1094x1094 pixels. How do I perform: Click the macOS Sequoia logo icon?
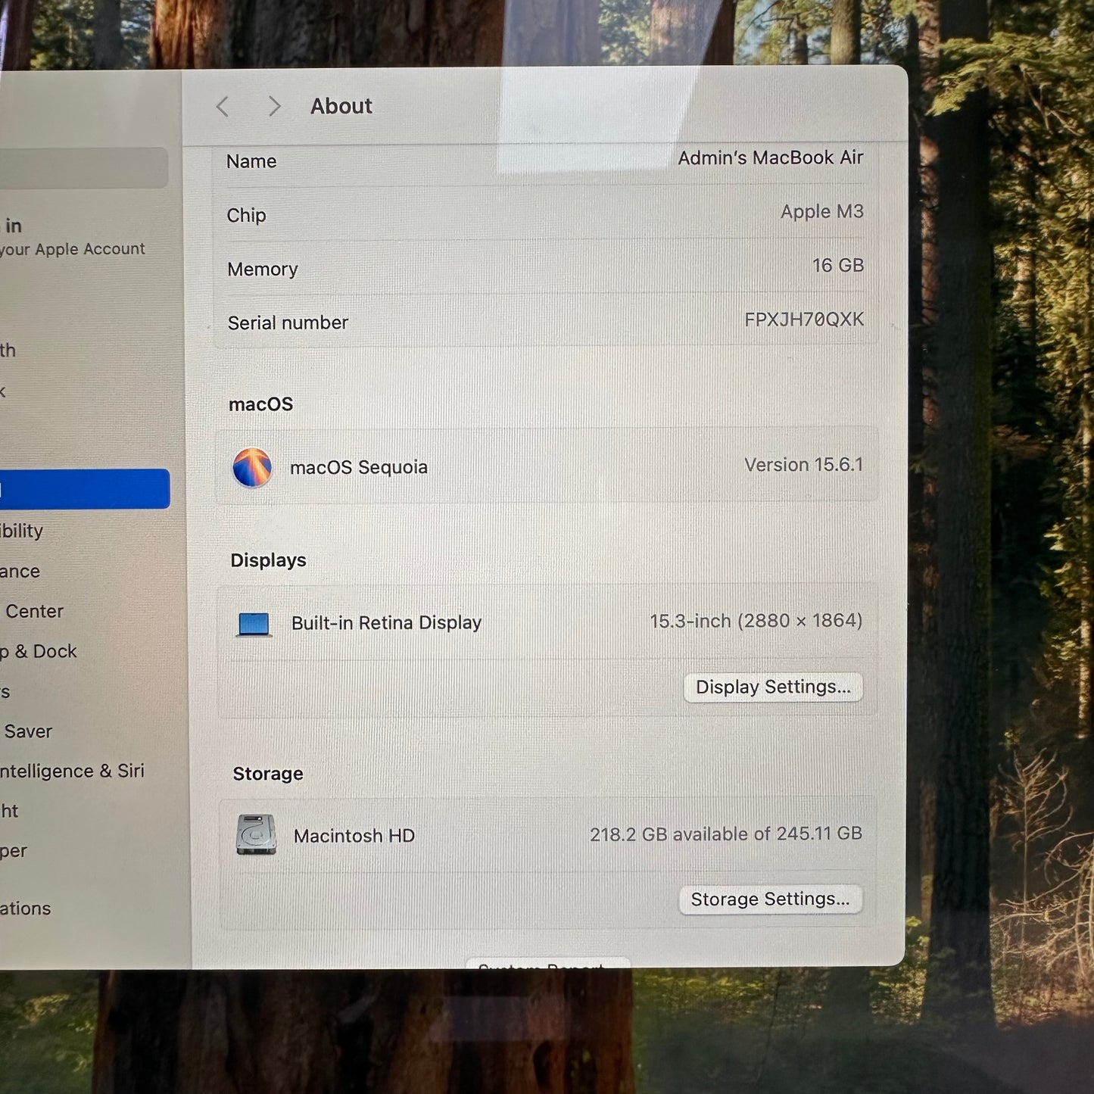tap(252, 467)
